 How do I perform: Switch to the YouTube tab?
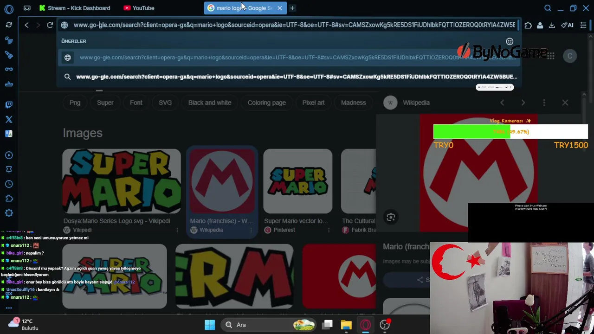click(139, 8)
